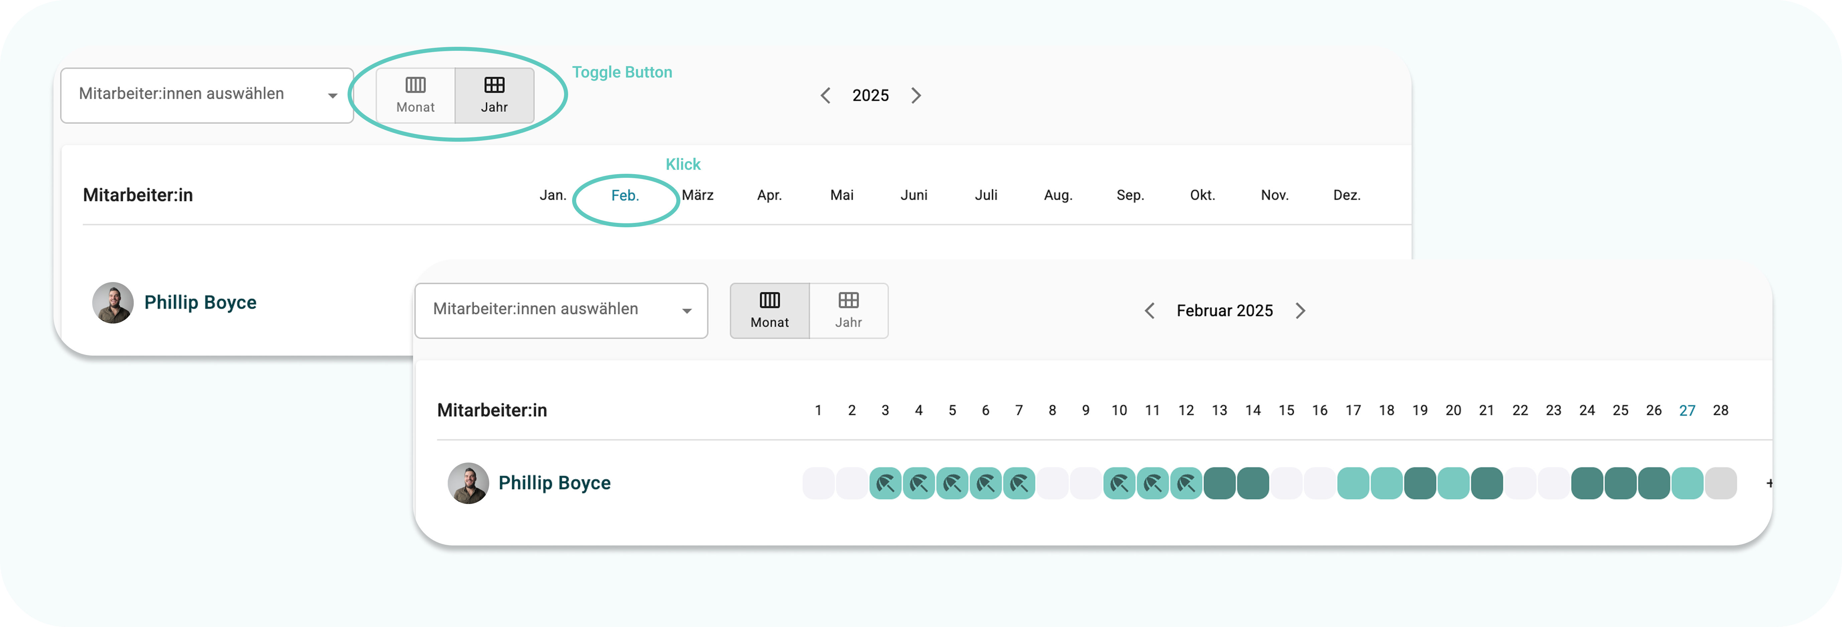Select Jahr view in top toggle

pos(494,96)
